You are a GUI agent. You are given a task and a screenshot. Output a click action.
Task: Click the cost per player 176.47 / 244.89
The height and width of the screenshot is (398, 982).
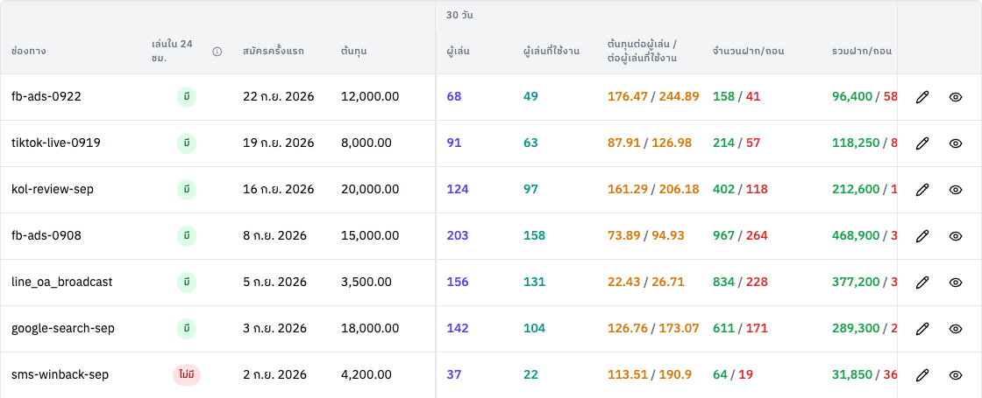click(653, 97)
